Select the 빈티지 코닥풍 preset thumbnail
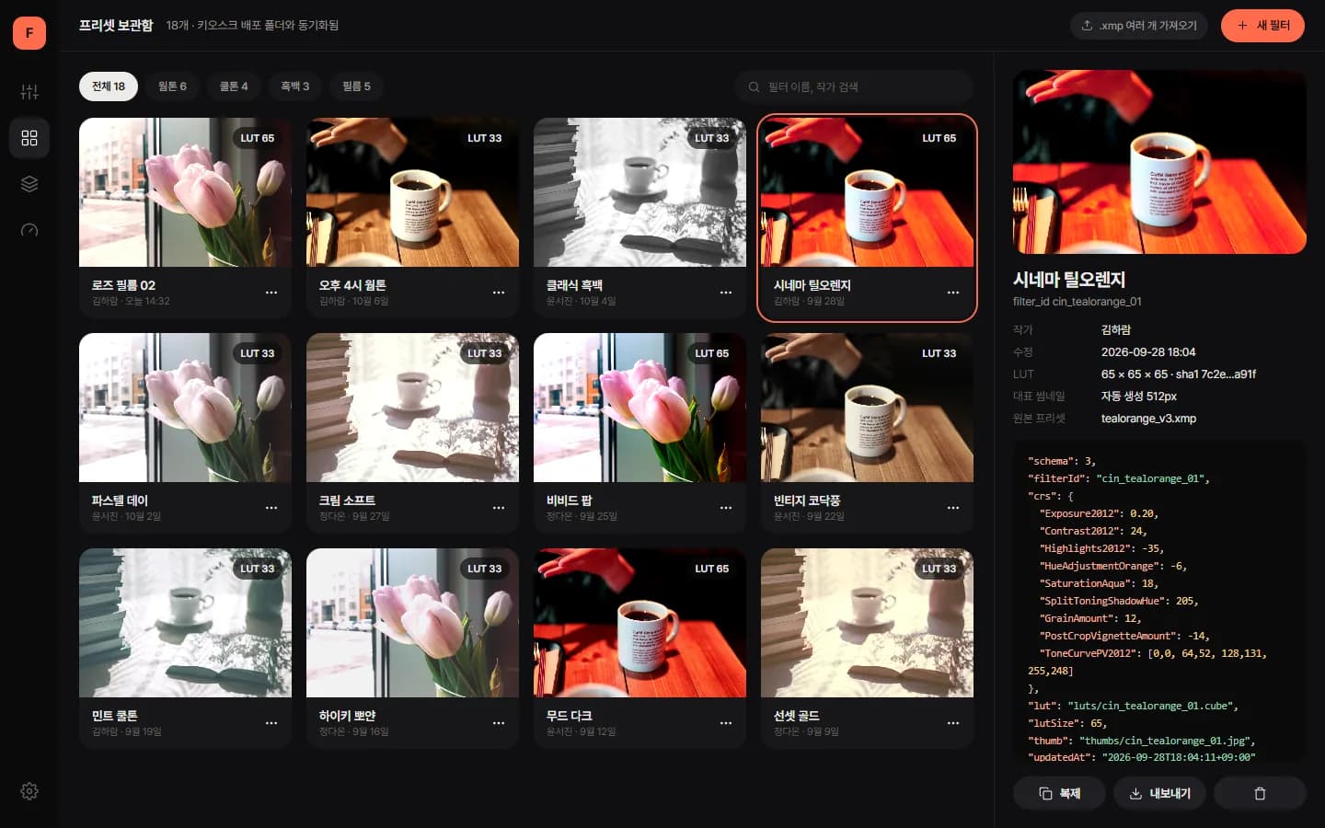The height and width of the screenshot is (828, 1325). click(x=867, y=408)
